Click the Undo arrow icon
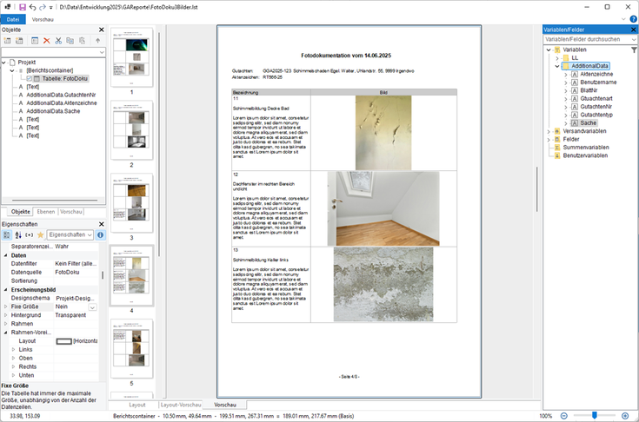The image size is (639, 422). point(32,6)
